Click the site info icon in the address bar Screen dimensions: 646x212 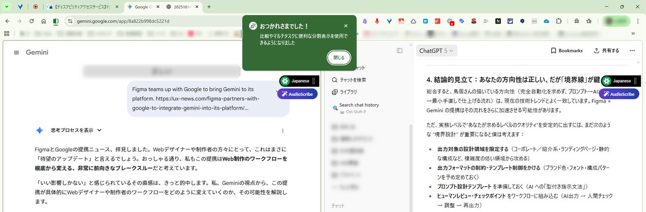pyautogui.click(x=70, y=21)
